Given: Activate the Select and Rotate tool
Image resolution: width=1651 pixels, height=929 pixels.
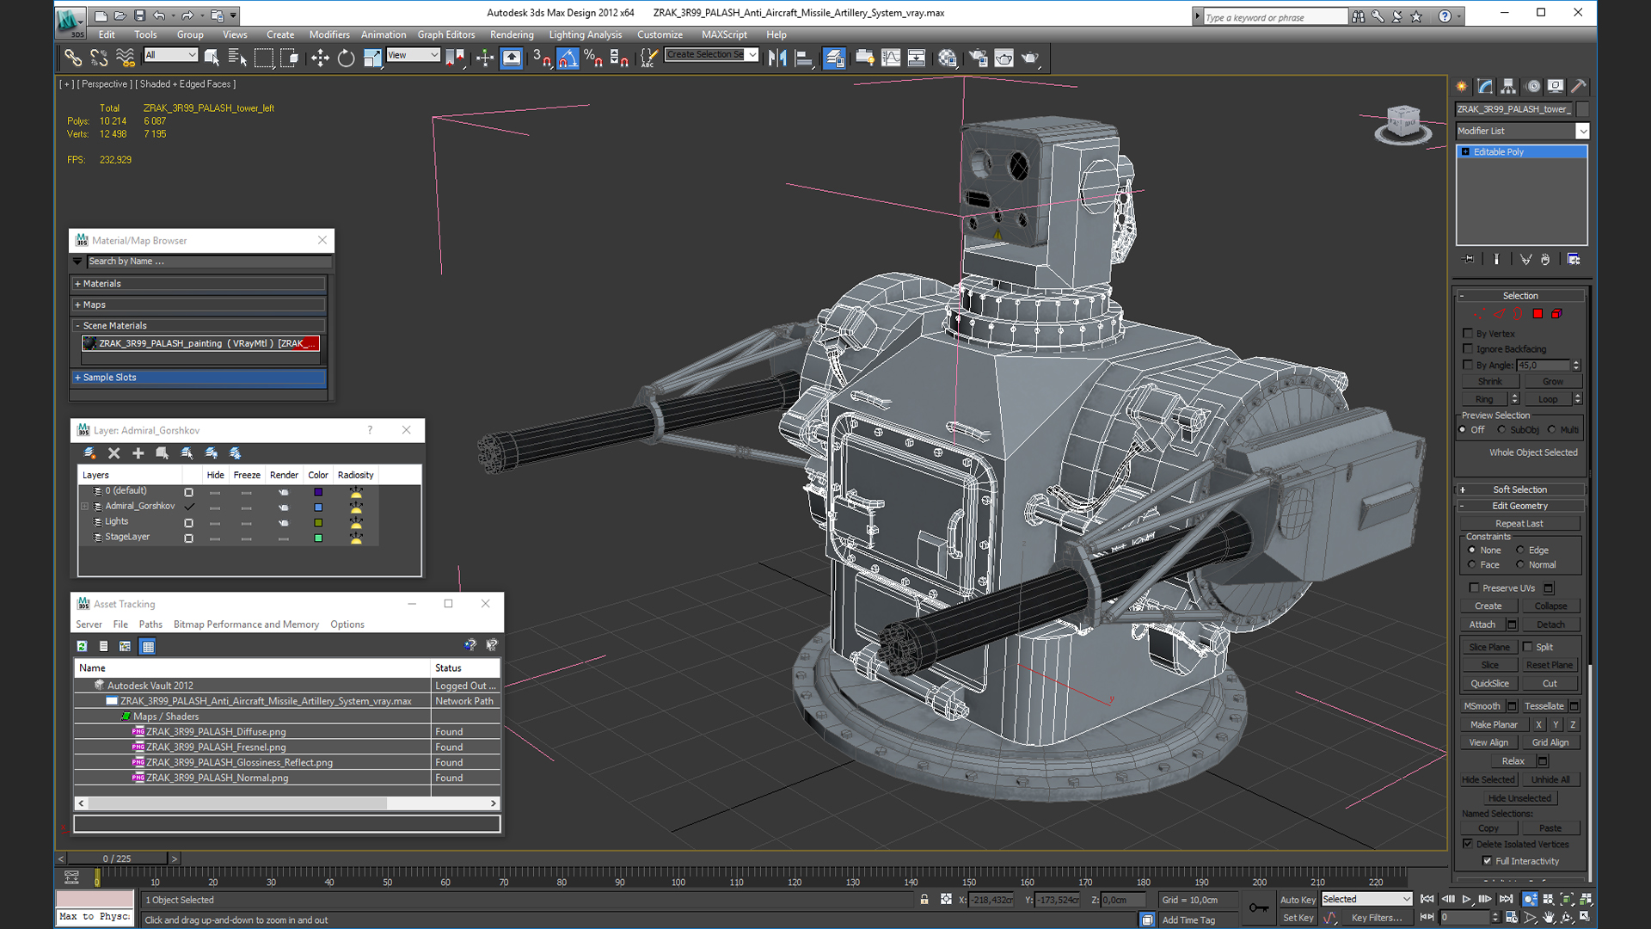Looking at the screenshot, I should 346,58.
